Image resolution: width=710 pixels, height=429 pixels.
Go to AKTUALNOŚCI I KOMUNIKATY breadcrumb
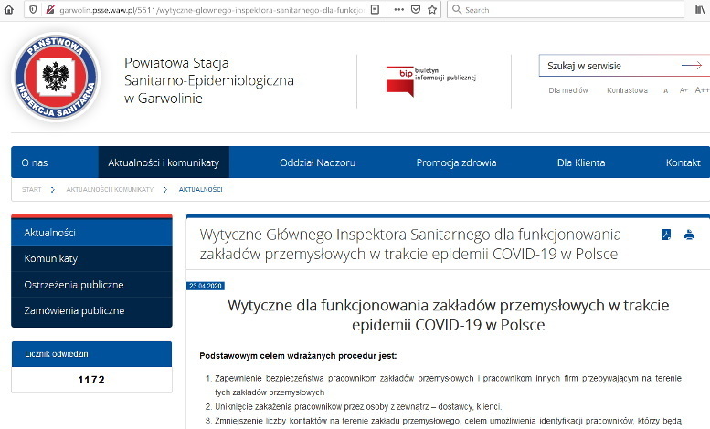[x=110, y=189]
